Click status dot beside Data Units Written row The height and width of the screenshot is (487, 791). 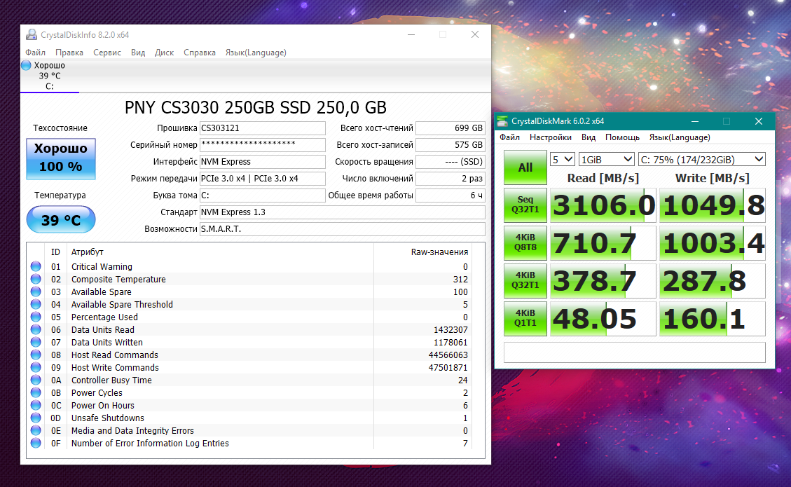click(36, 342)
